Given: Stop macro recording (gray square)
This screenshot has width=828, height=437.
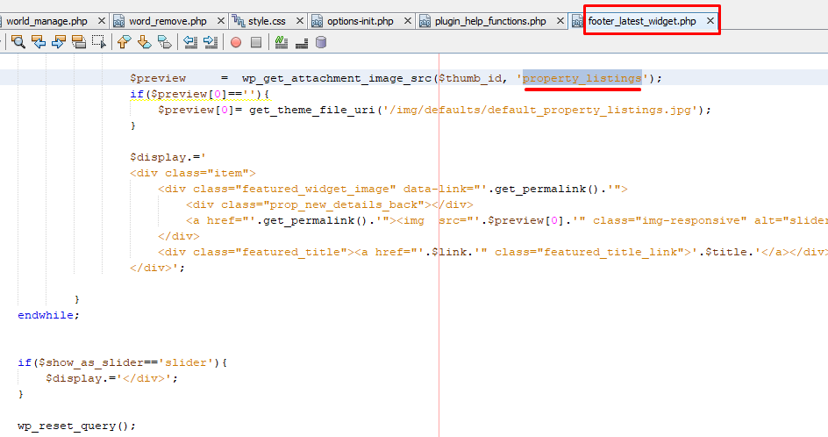Looking at the screenshot, I should pos(256,42).
